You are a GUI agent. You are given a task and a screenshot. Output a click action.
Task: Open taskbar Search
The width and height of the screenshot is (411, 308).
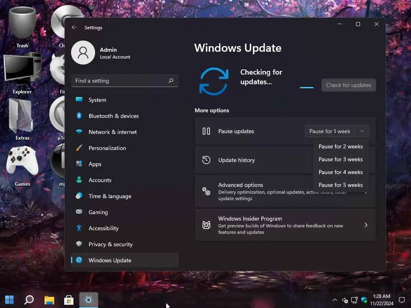29,300
